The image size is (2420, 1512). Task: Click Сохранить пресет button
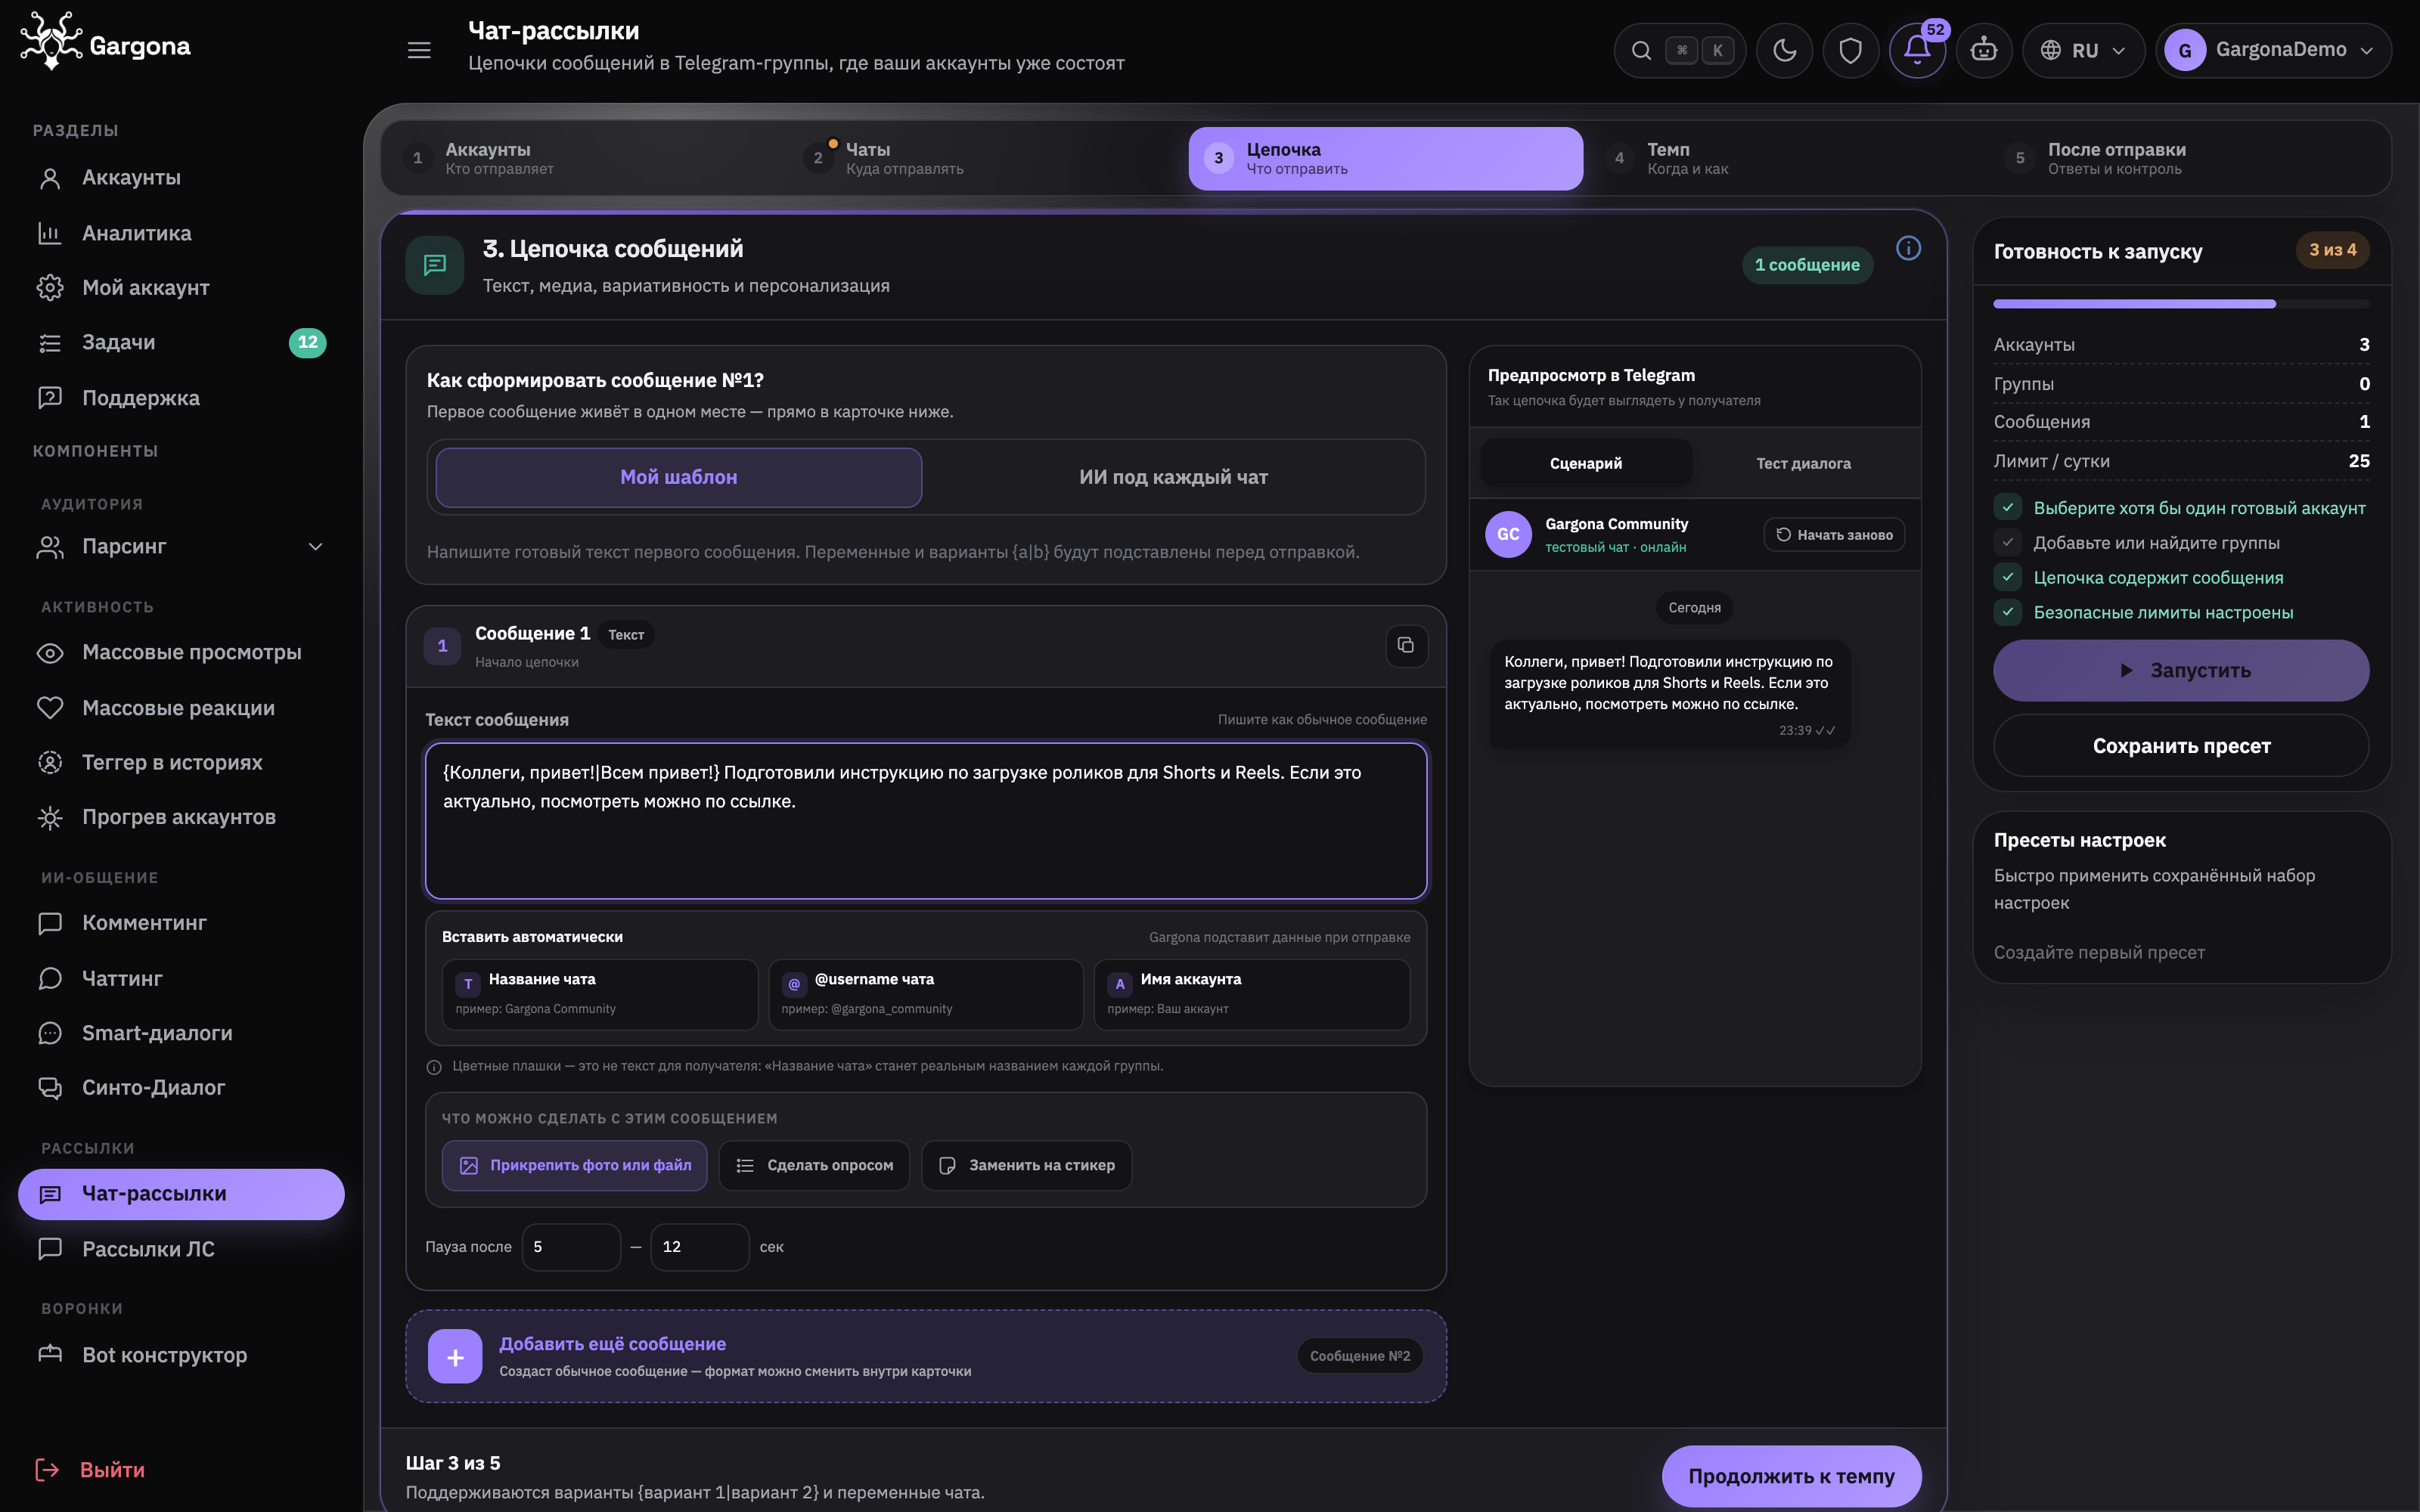2181,746
